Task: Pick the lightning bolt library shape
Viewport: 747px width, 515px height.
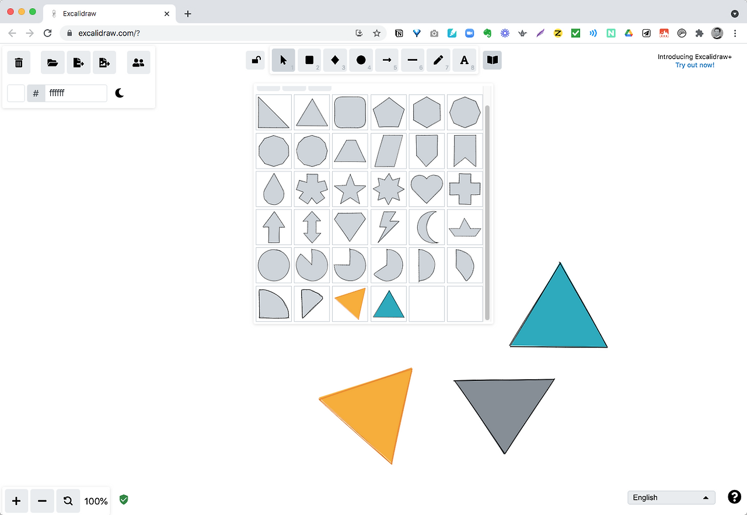Action: (389, 227)
